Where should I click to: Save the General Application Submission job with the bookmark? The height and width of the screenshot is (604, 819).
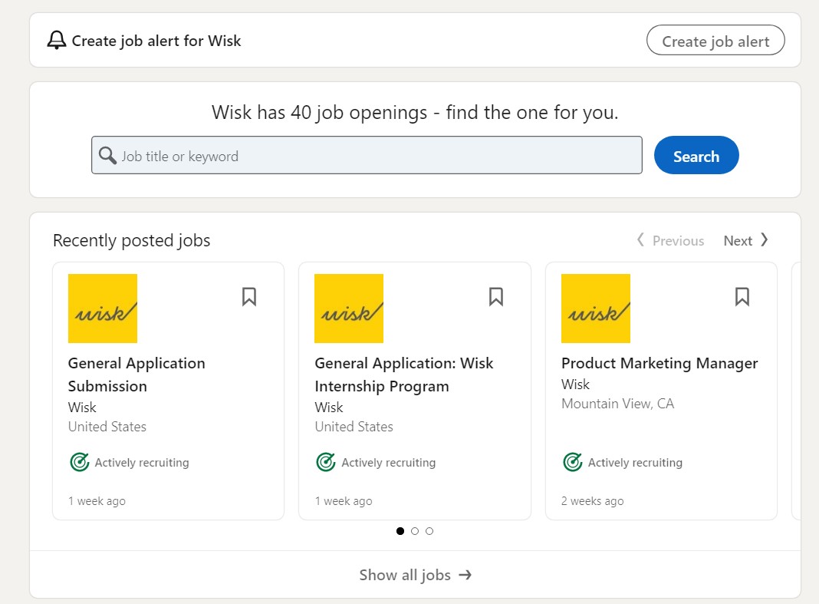pos(249,296)
